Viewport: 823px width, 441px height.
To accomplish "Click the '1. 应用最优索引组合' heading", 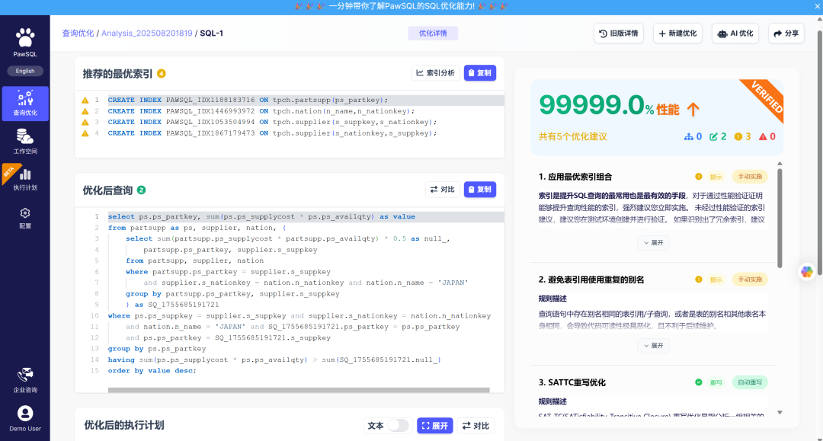I will click(x=575, y=177).
